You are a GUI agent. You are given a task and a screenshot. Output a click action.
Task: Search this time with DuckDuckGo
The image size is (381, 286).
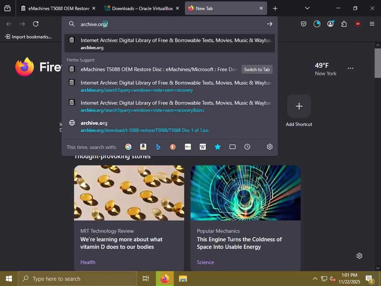coord(173,147)
